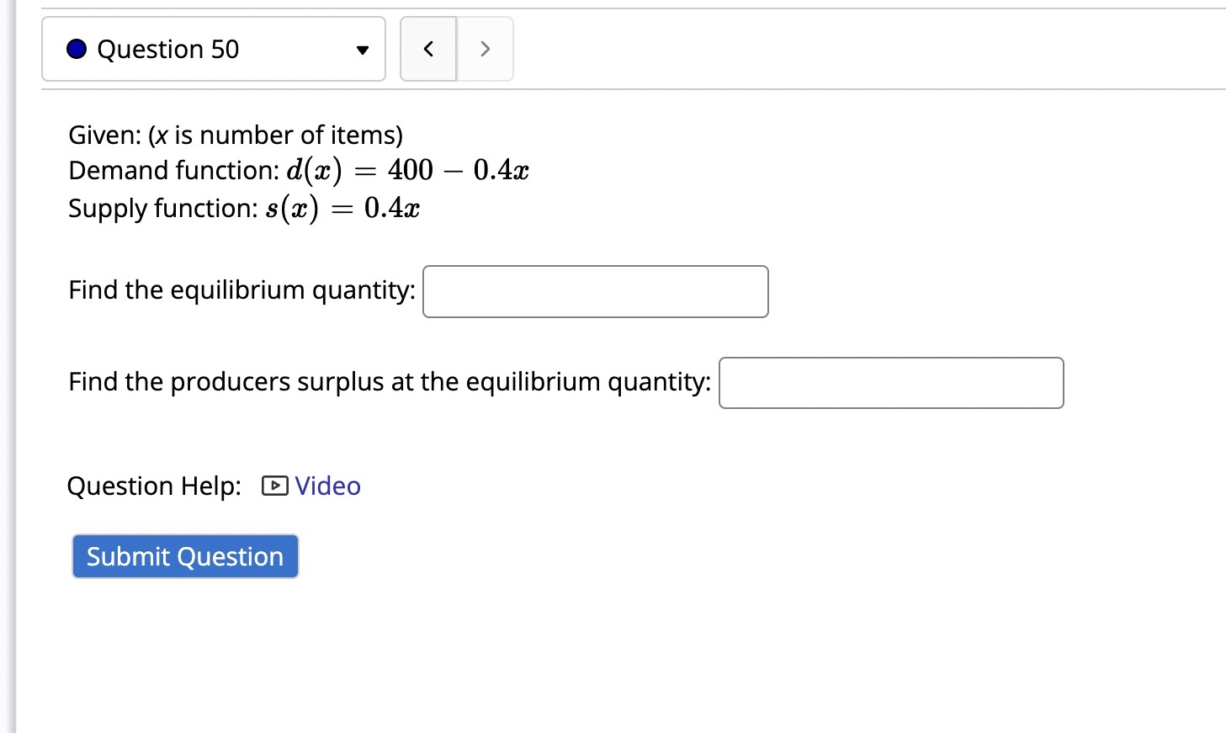Click the dropdown triangle in the question selector
The height and width of the screenshot is (733, 1226).
click(x=361, y=49)
